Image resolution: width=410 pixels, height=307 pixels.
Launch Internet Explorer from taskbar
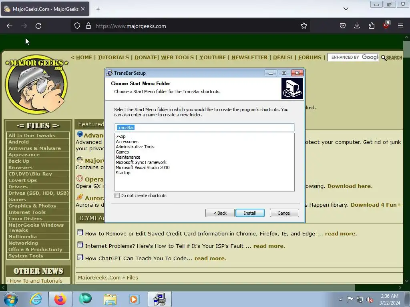[36, 299]
